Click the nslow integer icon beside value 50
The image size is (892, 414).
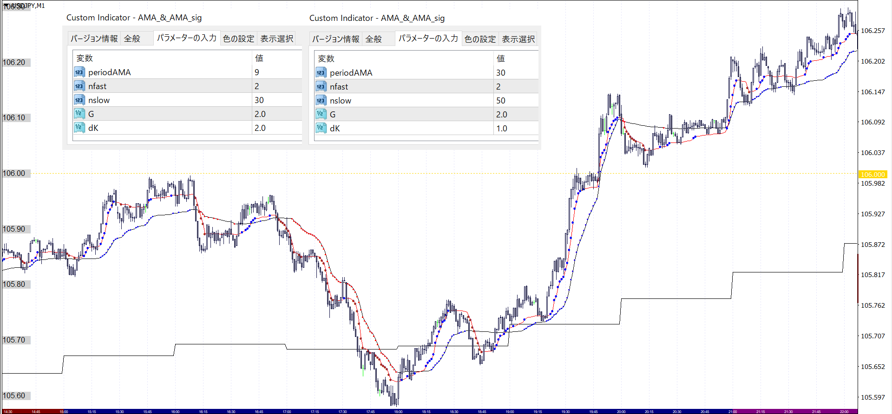(x=321, y=100)
